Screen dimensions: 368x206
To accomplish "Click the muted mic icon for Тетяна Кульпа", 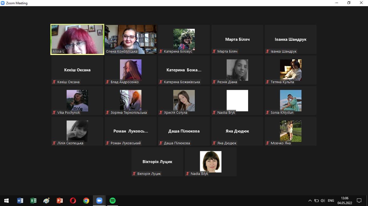I will coord(268,82).
